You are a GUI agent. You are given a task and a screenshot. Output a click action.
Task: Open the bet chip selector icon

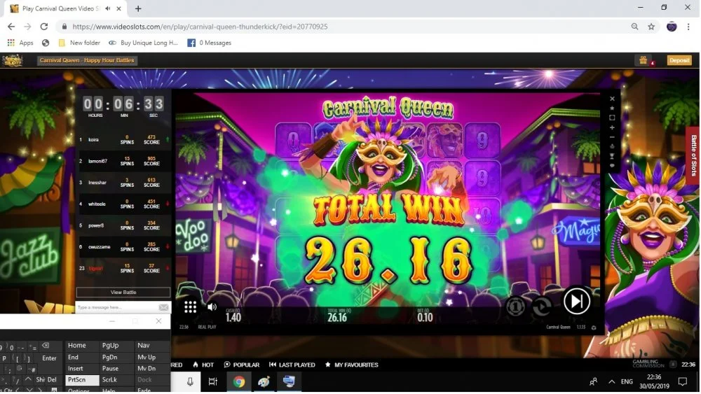(515, 307)
